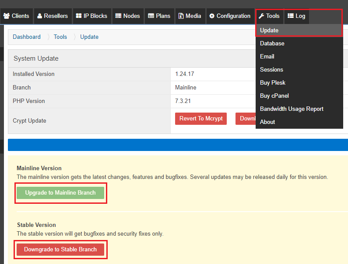Open the Clients menu
The height and width of the screenshot is (264, 348).
coord(17,16)
